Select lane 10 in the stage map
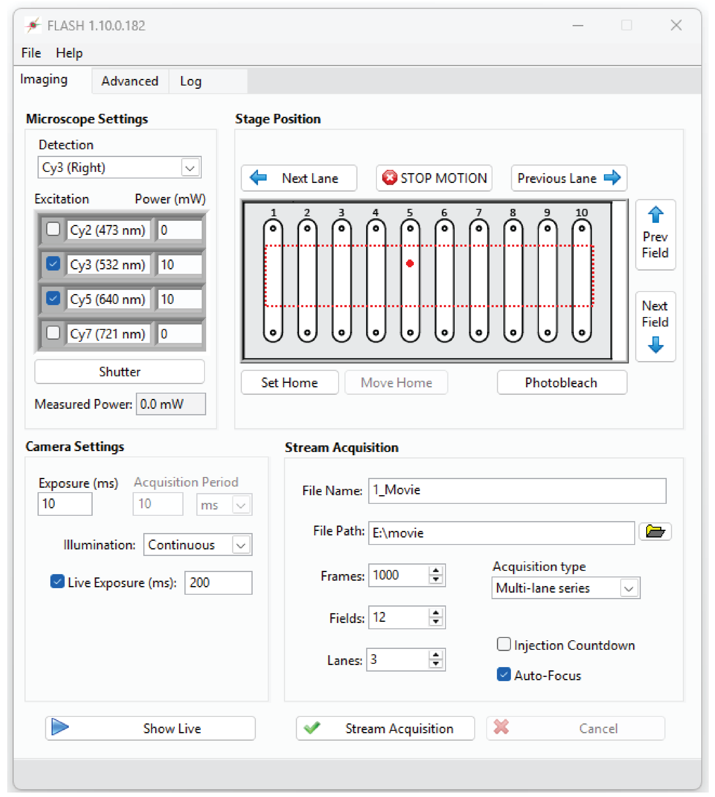The height and width of the screenshot is (797, 715). [x=582, y=280]
